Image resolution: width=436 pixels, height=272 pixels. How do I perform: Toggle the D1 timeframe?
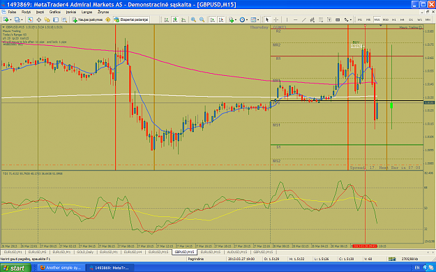coord(411,19)
